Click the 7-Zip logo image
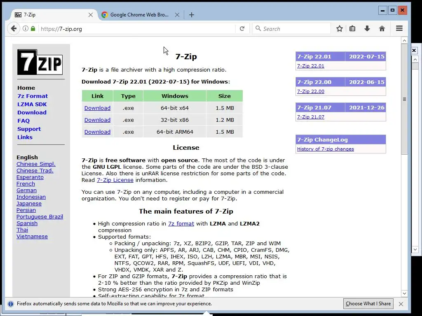The width and height of the screenshot is (422, 316). click(40, 62)
